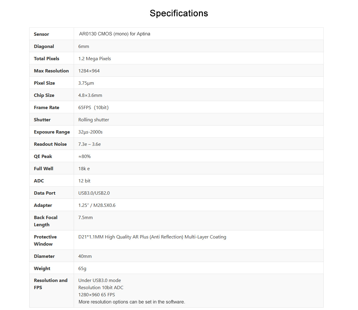358x310 pixels.
Task: Click the Rolling shutter value
Action: [x=94, y=120]
